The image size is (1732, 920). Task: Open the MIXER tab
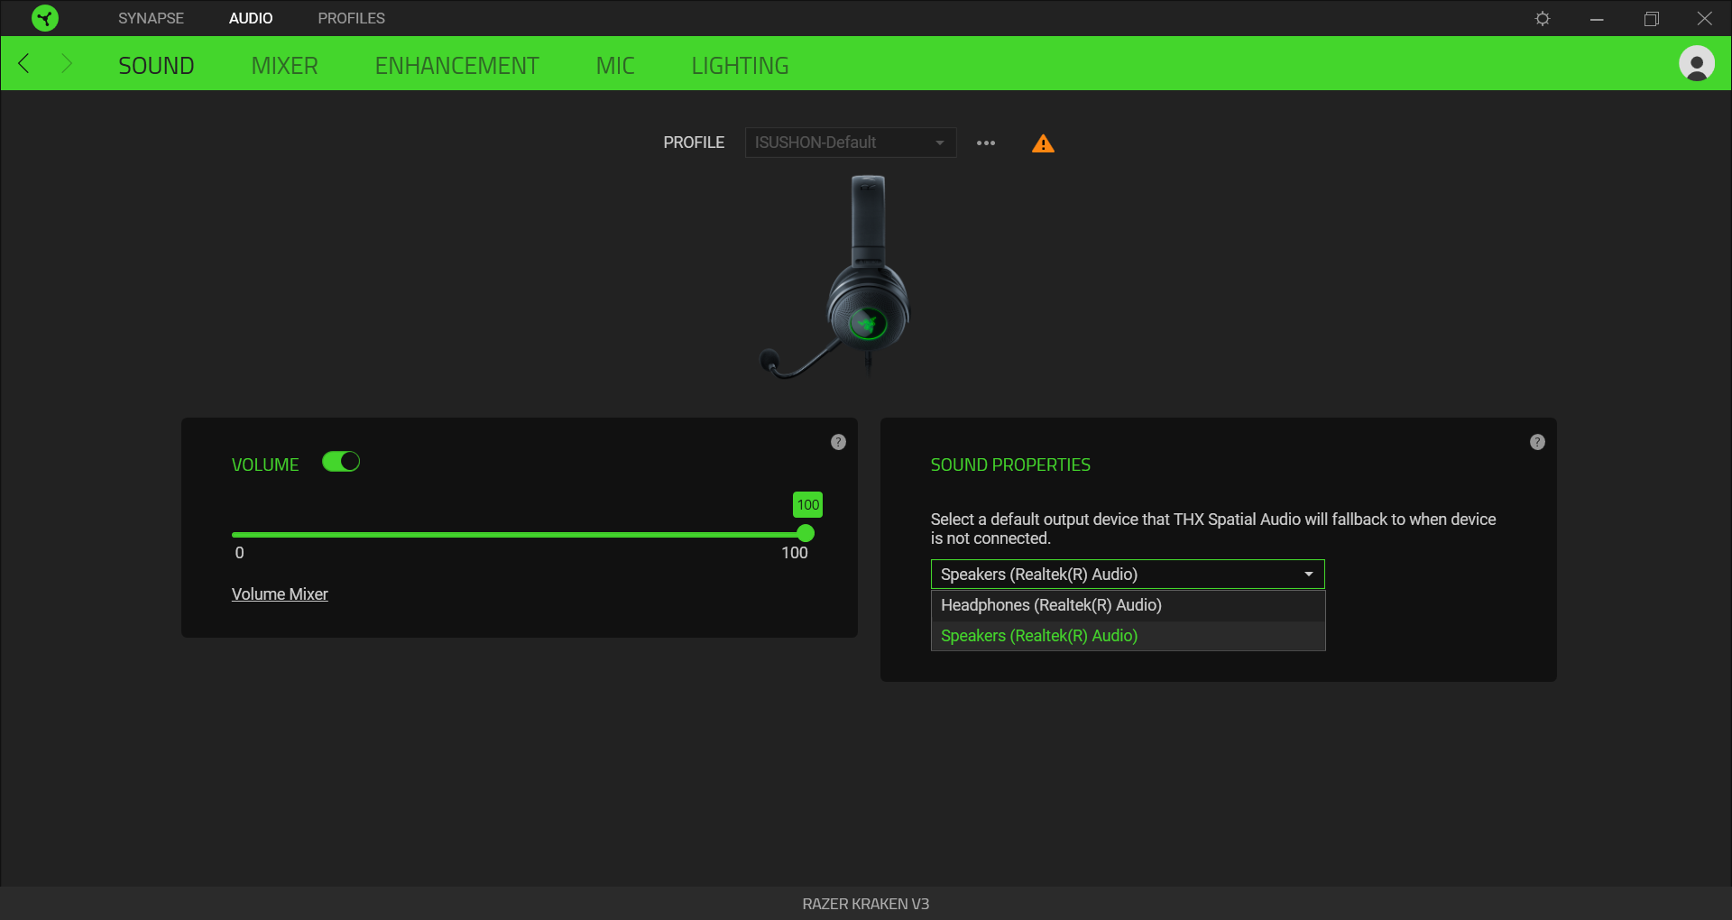point(284,66)
